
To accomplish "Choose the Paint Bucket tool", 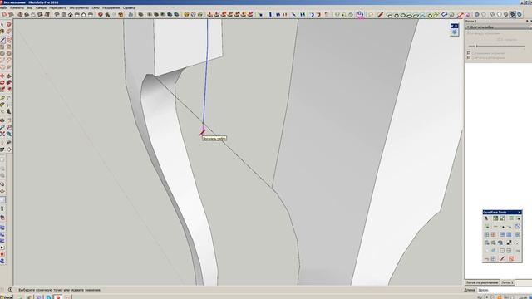I will 2,32.
